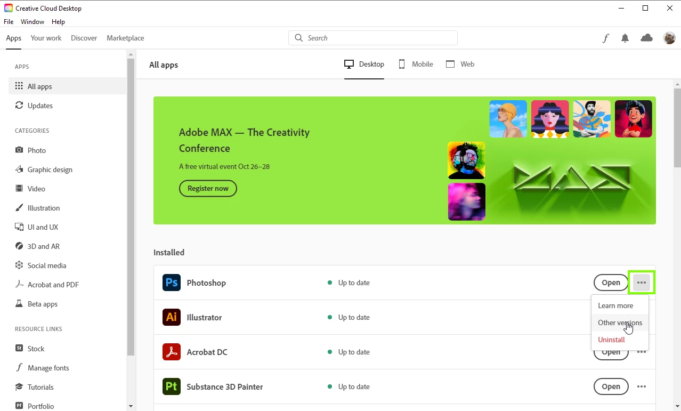Screen dimensions: 681x411
Task: Click the main content vertical scrollbar
Action: coord(677,128)
